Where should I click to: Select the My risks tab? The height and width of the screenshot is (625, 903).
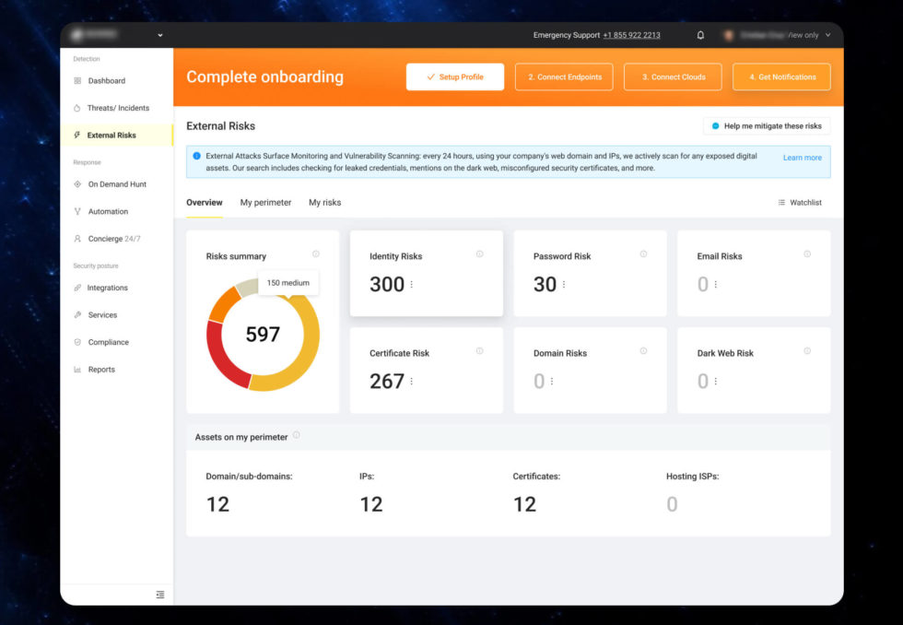pos(324,202)
